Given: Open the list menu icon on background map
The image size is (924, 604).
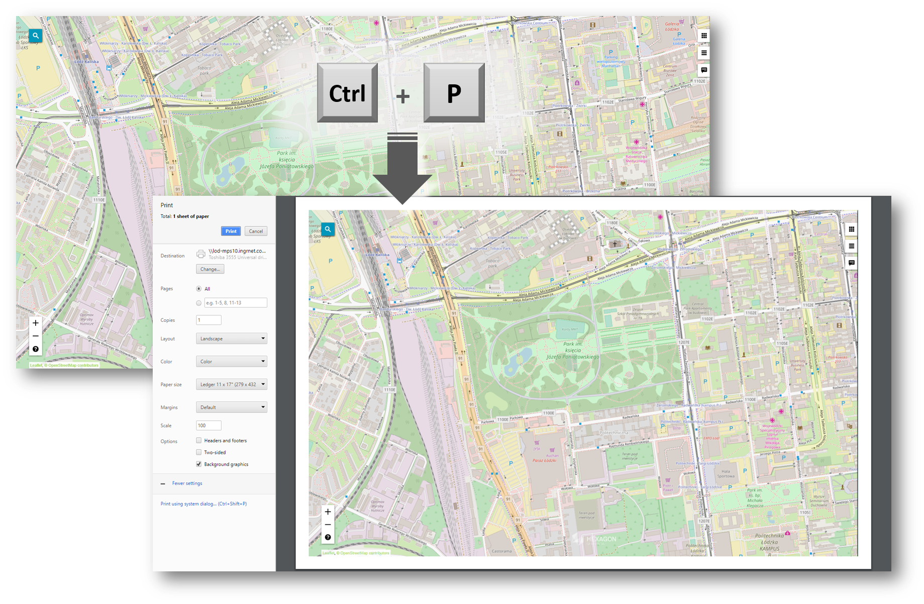Looking at the screenshot, I should pos(704,53).
